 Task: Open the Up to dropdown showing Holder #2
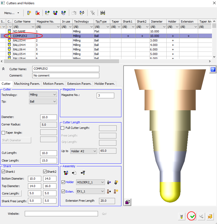pos(84,151)
